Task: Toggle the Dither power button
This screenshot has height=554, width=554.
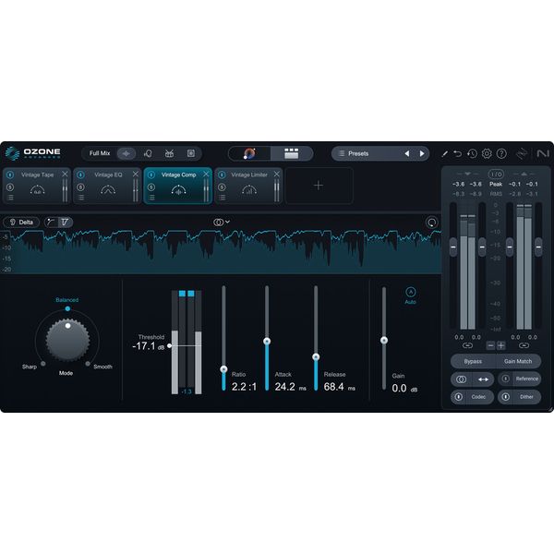Action: (x=506, y=397)
